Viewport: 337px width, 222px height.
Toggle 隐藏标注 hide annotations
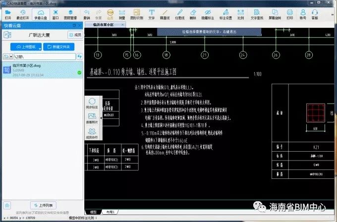[208, 14]
